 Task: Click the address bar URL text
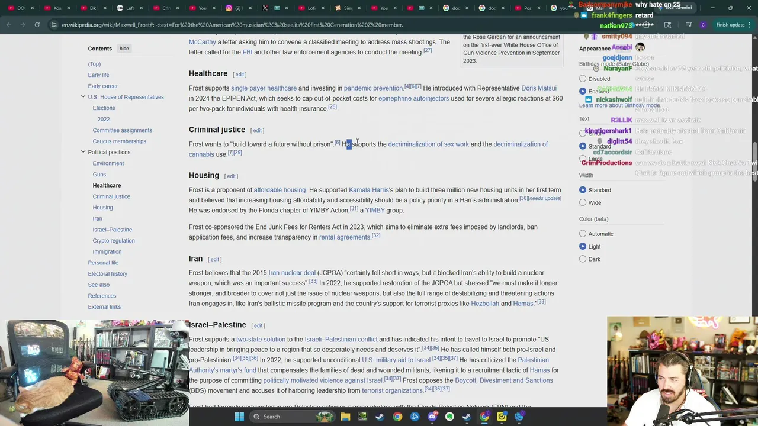coord(232,25)
